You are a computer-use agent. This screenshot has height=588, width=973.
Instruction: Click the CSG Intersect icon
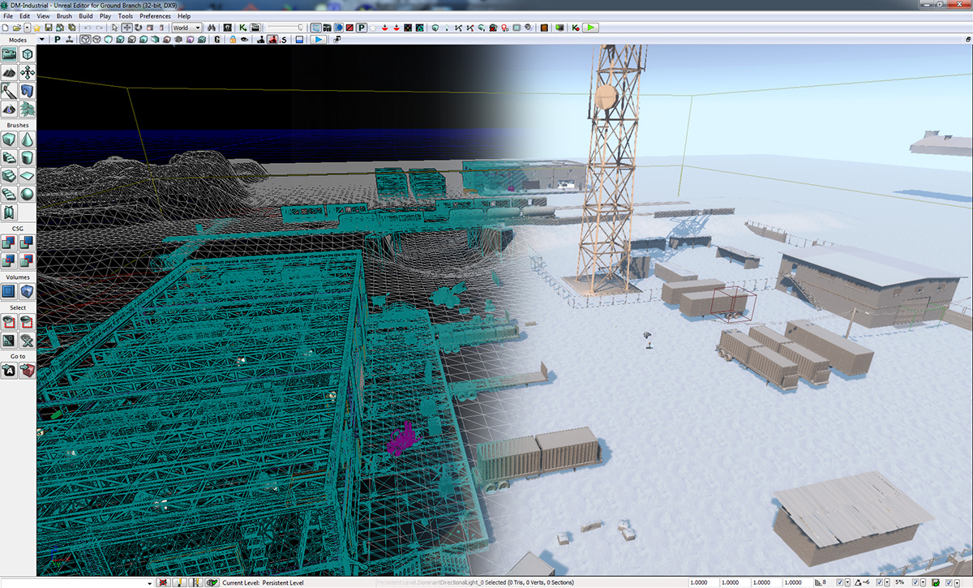[x=9, y=260]
